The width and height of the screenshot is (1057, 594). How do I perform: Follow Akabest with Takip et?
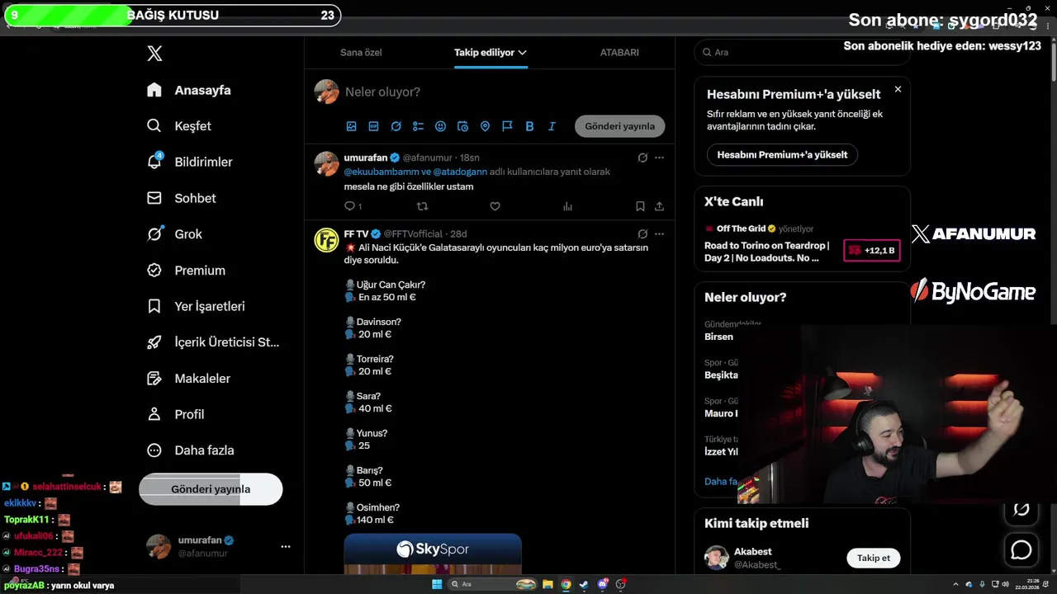pos(874,558)
